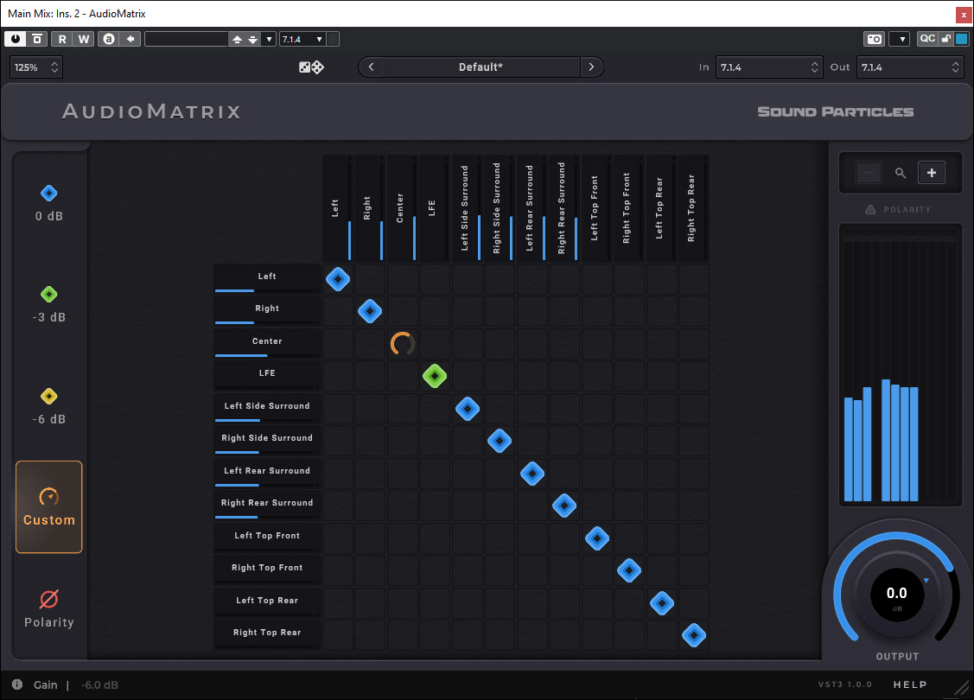Click the info icon in status bar
974x700 pixels.
[17, 684]
